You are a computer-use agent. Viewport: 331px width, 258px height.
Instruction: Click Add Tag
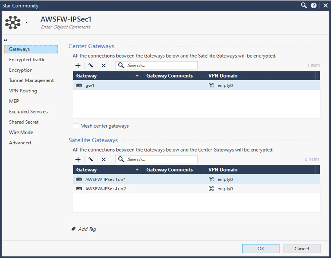87,229
